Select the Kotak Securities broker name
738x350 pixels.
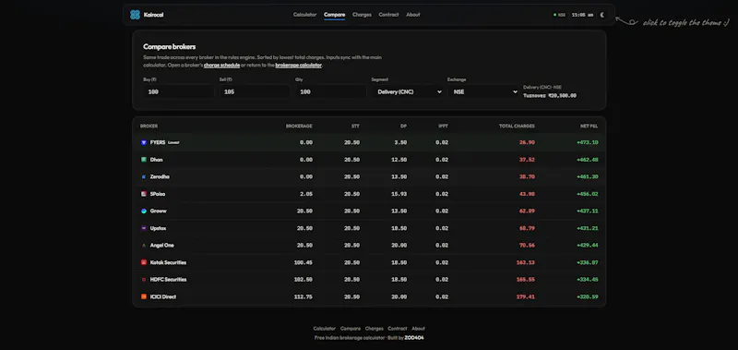[168, 262]
